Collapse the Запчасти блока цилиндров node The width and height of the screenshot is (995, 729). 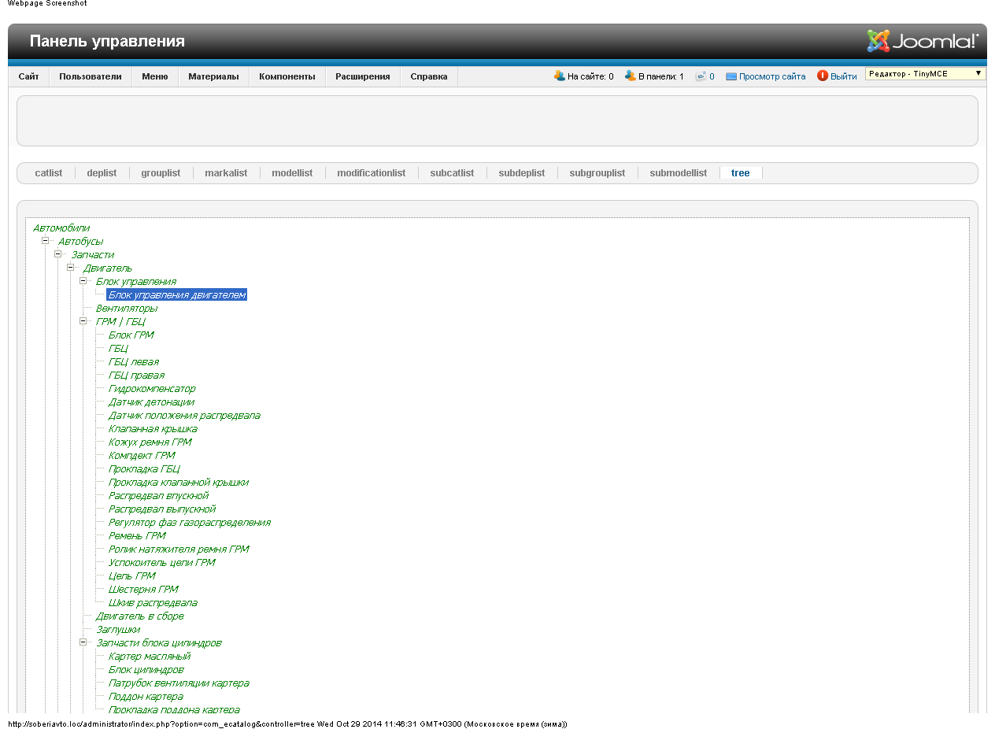click(x=83, y=642)
